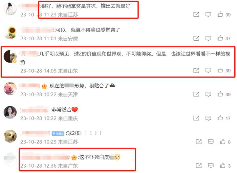237x173 pixels.
Task: Click the username of the 非常适合 commenter
Action: [35, 110]
